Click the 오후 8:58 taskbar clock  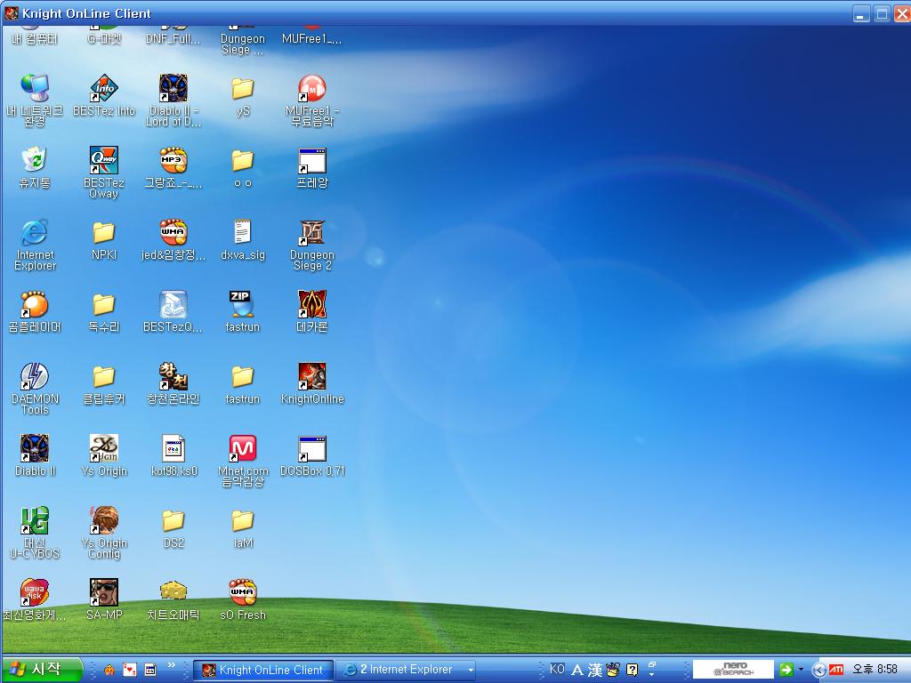[875, 670]
